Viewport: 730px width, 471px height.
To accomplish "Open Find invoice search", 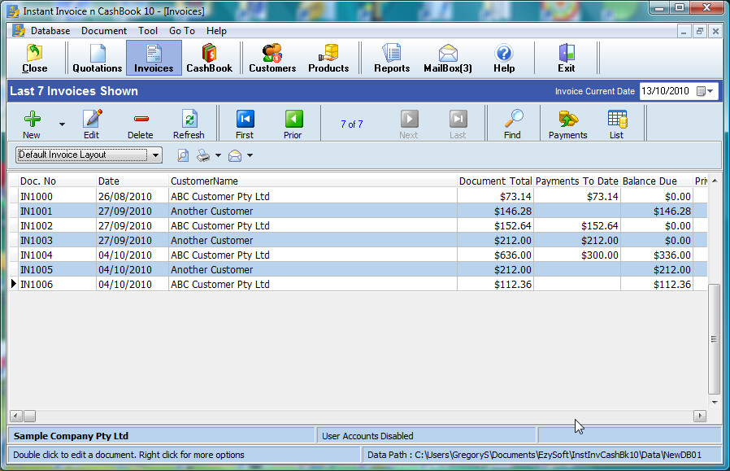I will (x=513, y=124).
